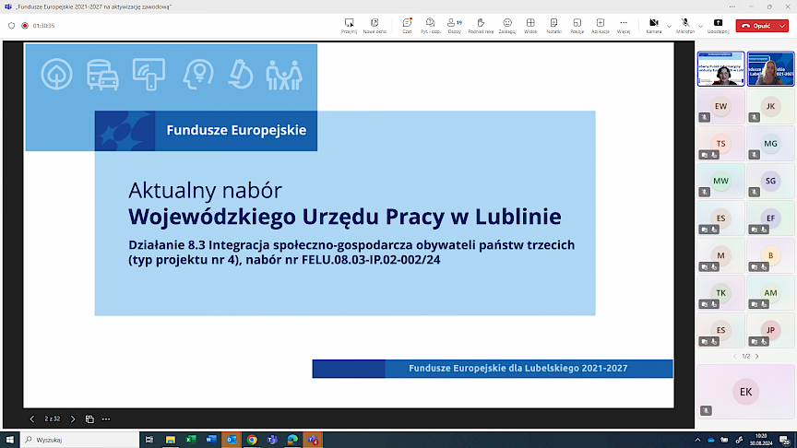Select participant tile EW
This screenshot has height=448, width=797.
coord(720,106)
